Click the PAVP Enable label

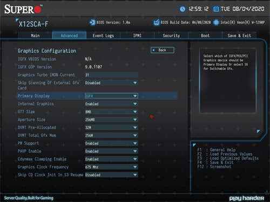click(x=30, y=151)
